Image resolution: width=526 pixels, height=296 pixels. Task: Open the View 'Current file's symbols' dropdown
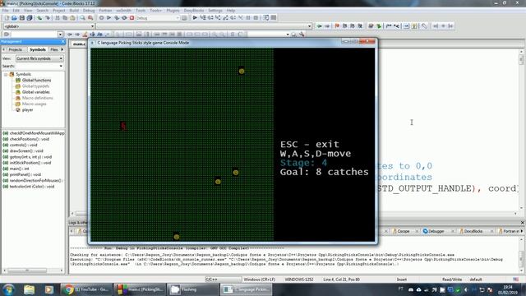tap(39, 58)
